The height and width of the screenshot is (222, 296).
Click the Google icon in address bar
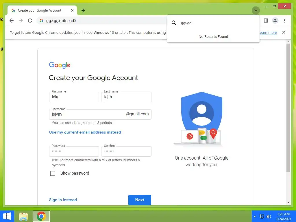tap(42, 21)
